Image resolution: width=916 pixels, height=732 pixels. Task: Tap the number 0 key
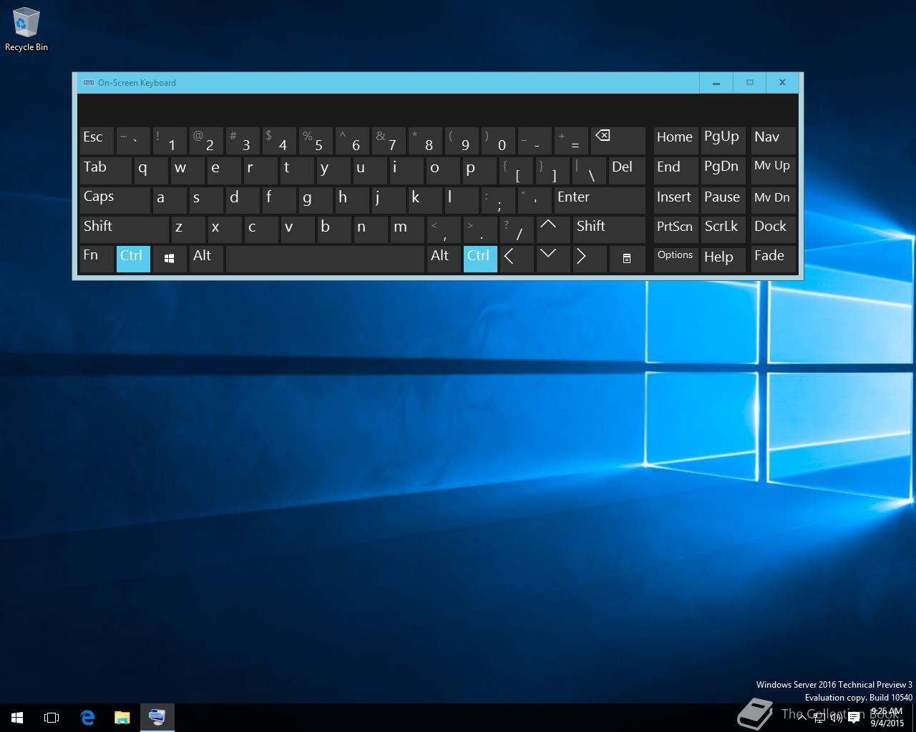(x=498, y=141)
